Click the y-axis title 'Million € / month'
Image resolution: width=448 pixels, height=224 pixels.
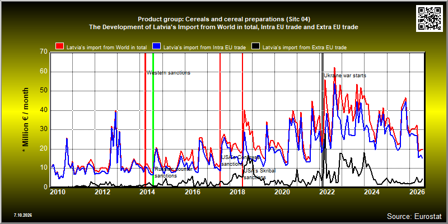(25, 120)
